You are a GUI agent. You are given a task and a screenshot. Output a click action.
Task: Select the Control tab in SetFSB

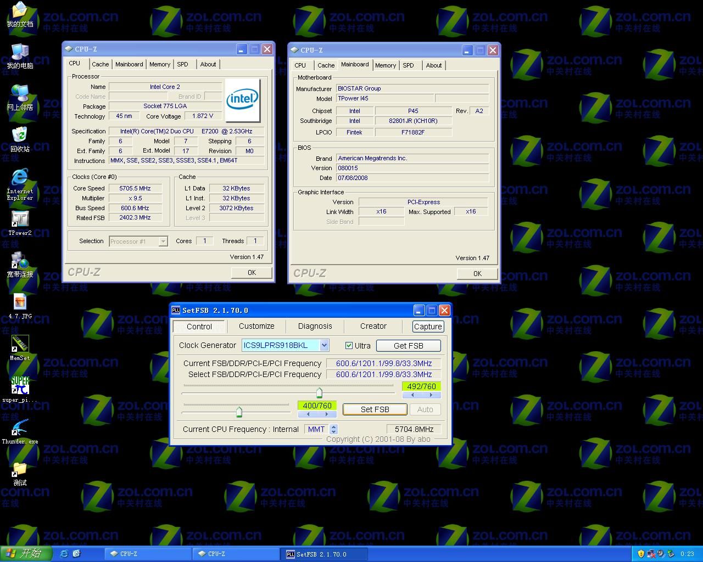[x=199, y=327]
